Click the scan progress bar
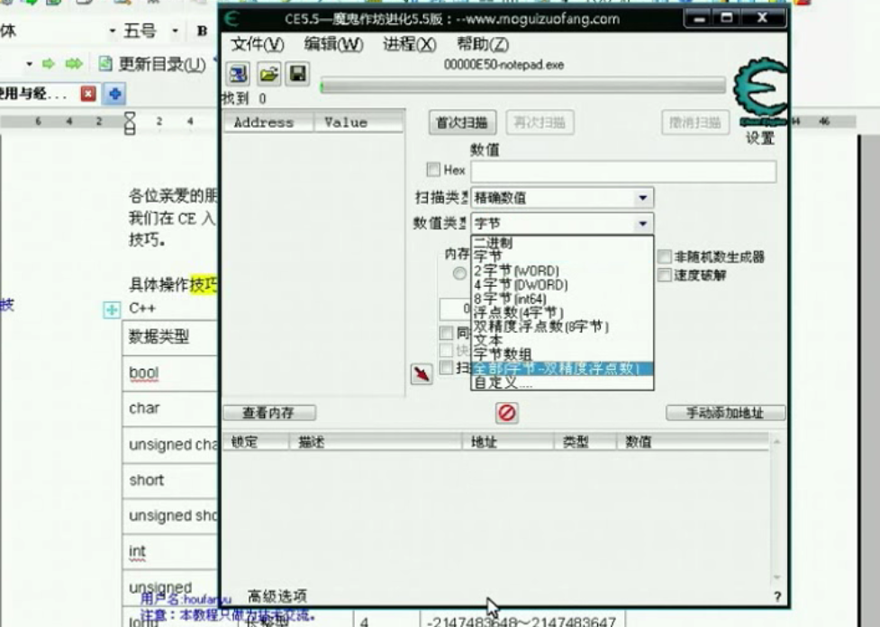The width and height of the screenshot is (880, 627). pyautogui.click(x=523, y=87)
